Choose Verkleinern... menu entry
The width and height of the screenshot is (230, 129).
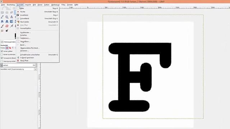coord(37,38)
